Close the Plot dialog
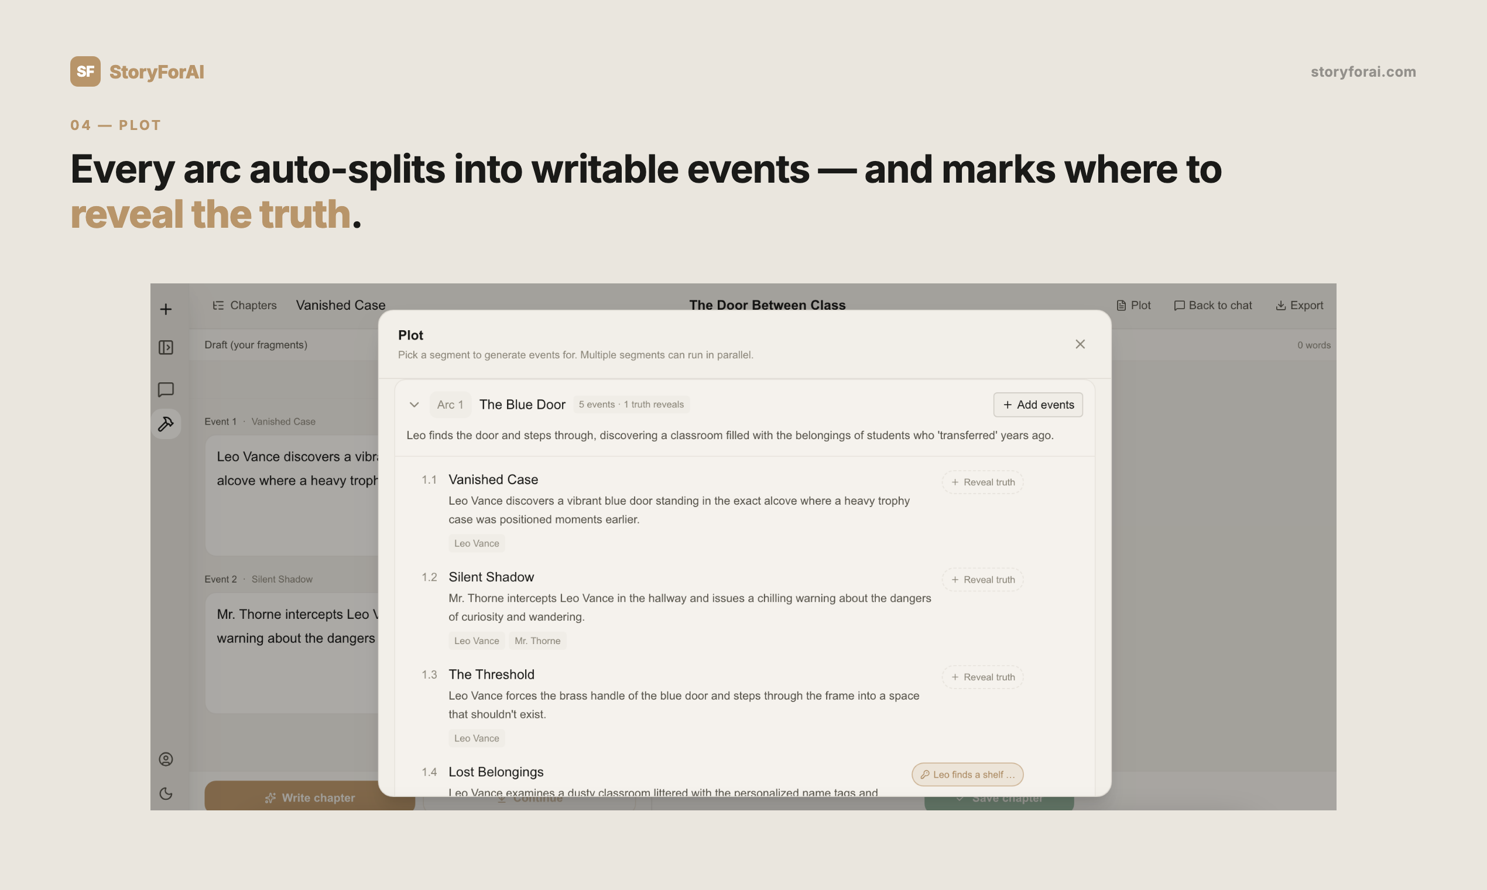Screen dimensions: 1487x890 [1080, 344]
